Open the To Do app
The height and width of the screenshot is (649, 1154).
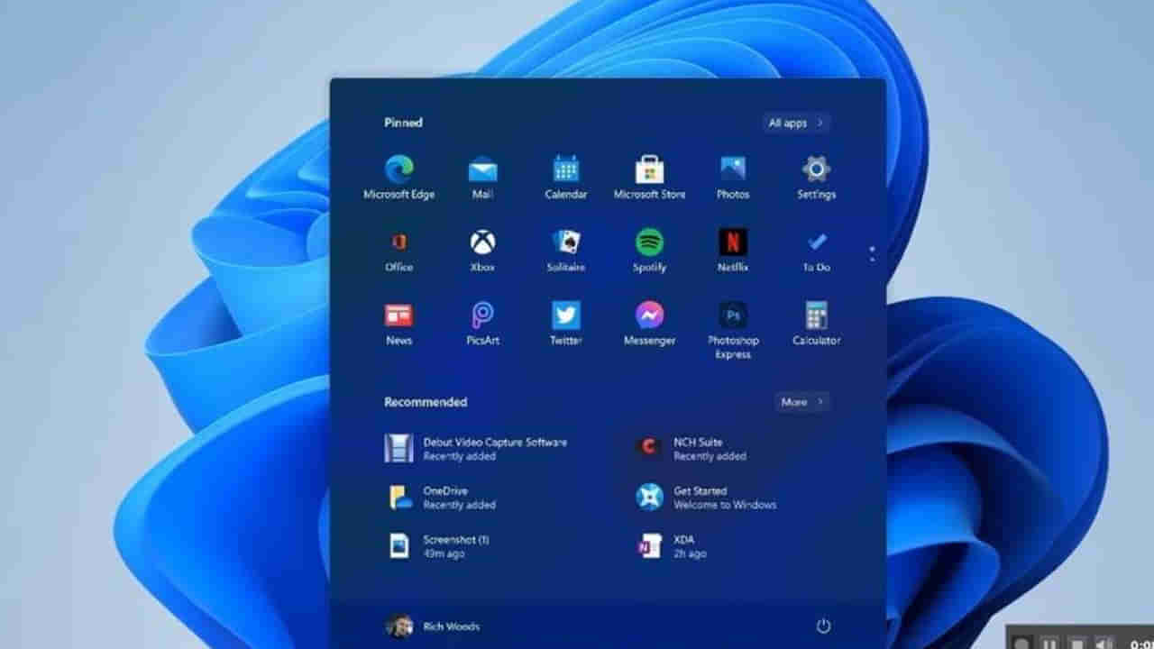[x=817, y=251]
